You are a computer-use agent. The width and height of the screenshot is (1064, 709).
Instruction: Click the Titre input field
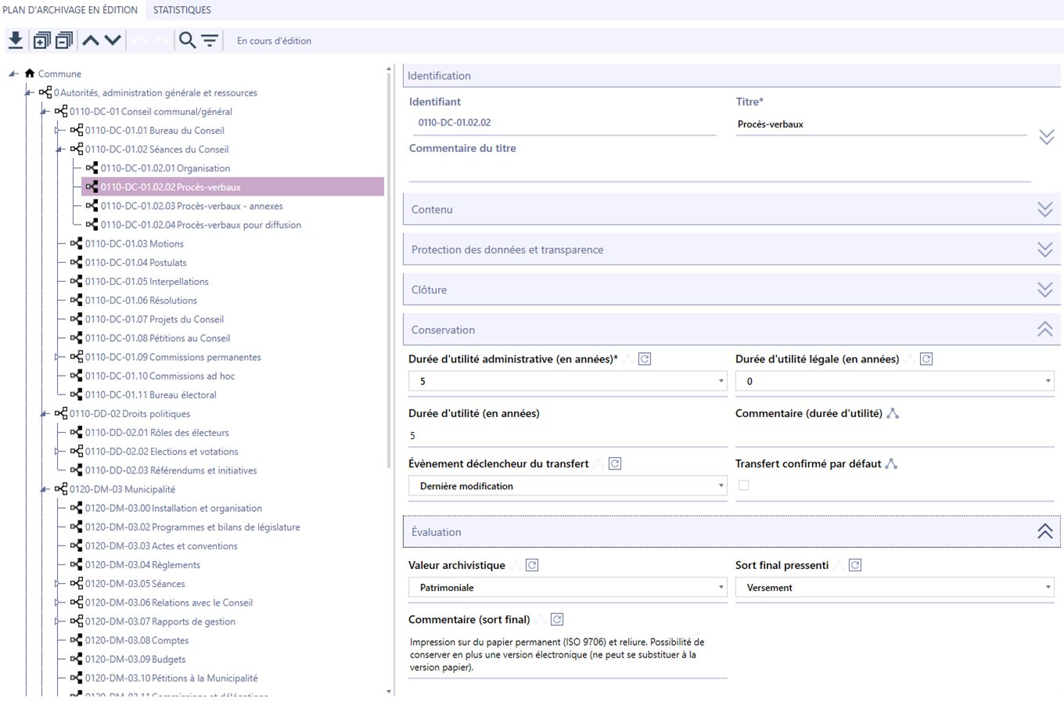coord(880,124)
